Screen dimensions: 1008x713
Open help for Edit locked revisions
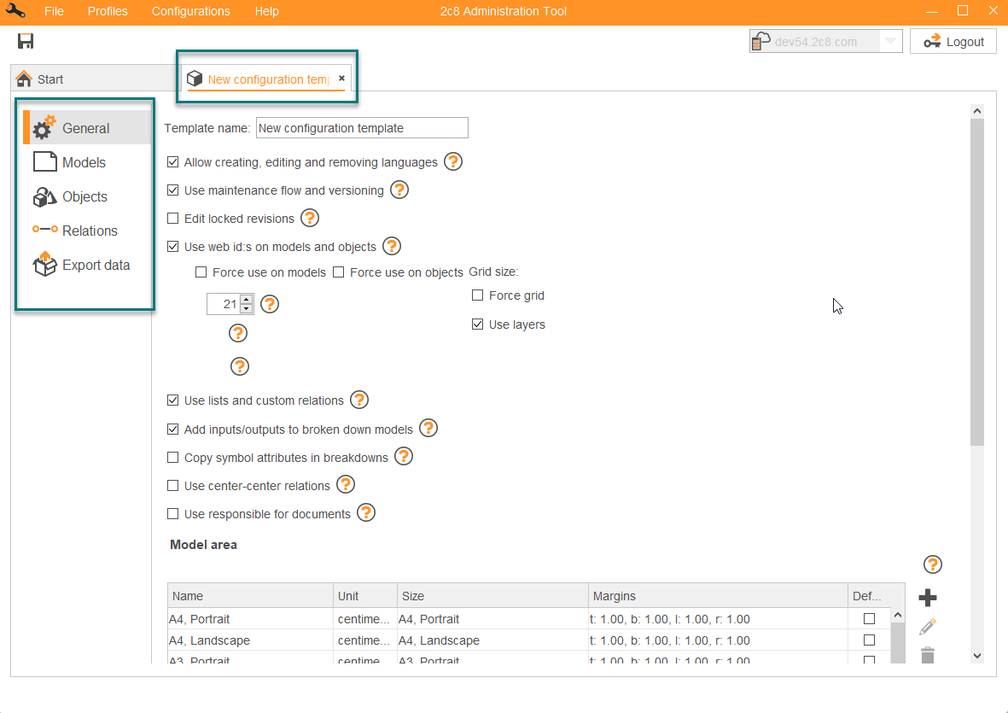point(310,218)
